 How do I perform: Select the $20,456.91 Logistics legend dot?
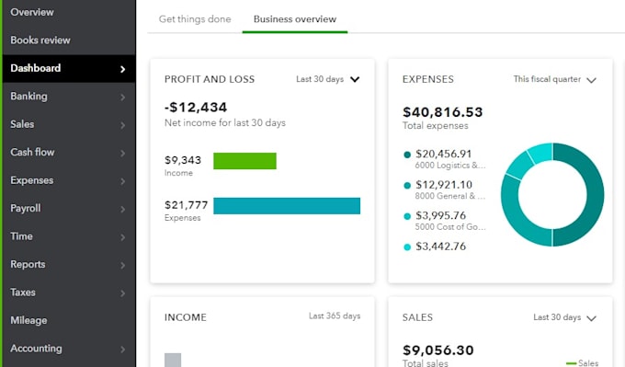pyautogui.click(x=407, y=155)
